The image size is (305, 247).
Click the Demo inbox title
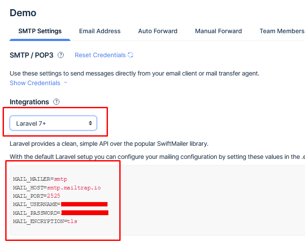pyautogui.click(x=23, y=13)
